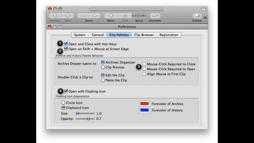Expand the toolbar overflow chevron
254x143 pixels.
(x=205, y=18)
